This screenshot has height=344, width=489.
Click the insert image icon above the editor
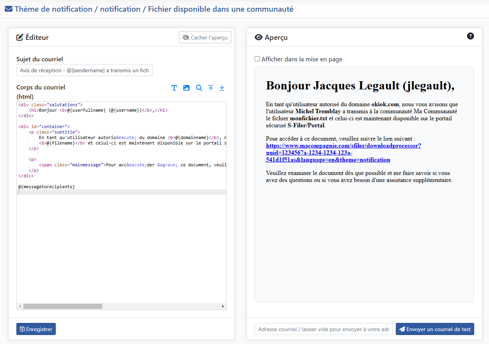186,88
